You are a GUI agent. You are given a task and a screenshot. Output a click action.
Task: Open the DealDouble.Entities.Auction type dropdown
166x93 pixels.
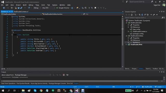click(x=62, y=14)
